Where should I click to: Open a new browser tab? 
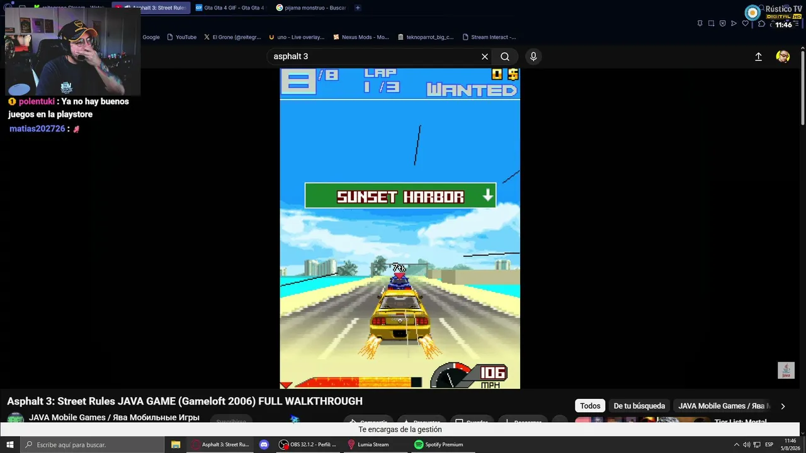pos(358,8)
